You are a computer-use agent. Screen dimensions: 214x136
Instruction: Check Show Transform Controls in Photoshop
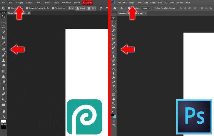155,8
